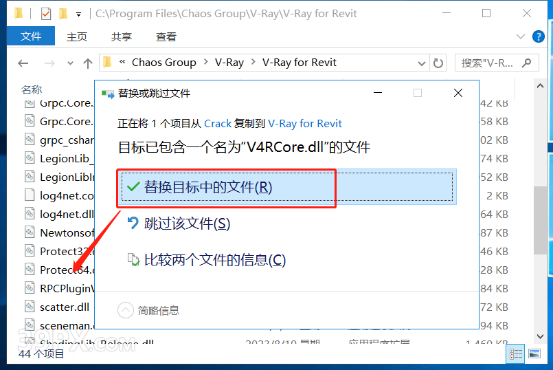Expand the brief info toggle
The width and height of the screenshot is (553, 370).
pyautogui.click(x=148, y=310)
